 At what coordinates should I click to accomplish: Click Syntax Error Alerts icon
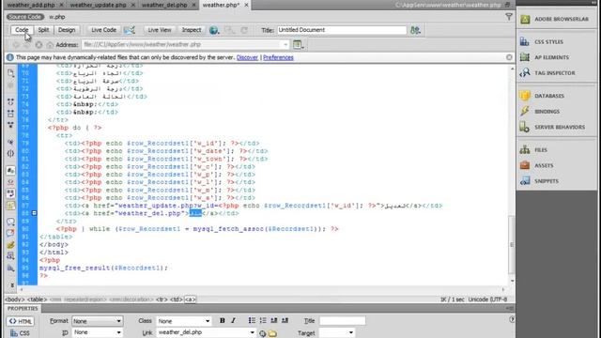pos(10,206)
